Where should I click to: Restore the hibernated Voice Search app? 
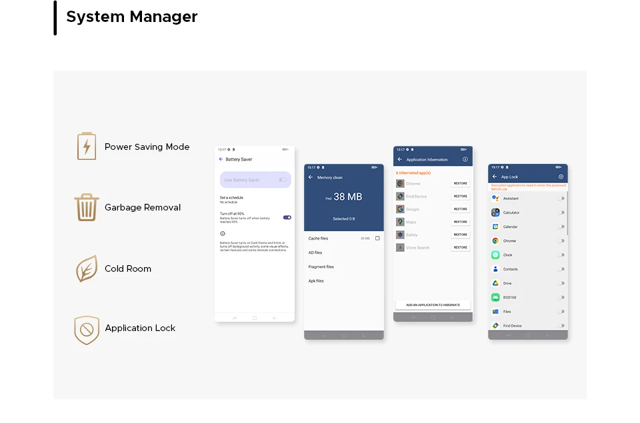tap(460, 247)
